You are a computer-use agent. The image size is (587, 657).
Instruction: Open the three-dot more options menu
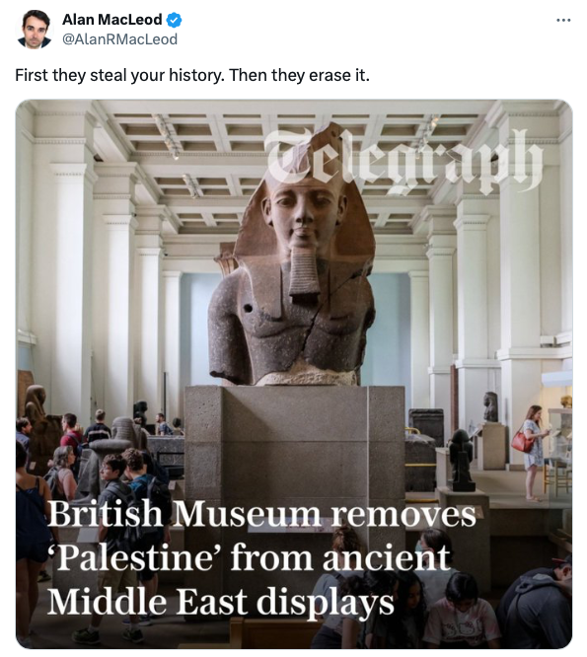pos(563,20)
